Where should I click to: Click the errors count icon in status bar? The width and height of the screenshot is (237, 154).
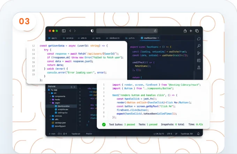[60, 134]
